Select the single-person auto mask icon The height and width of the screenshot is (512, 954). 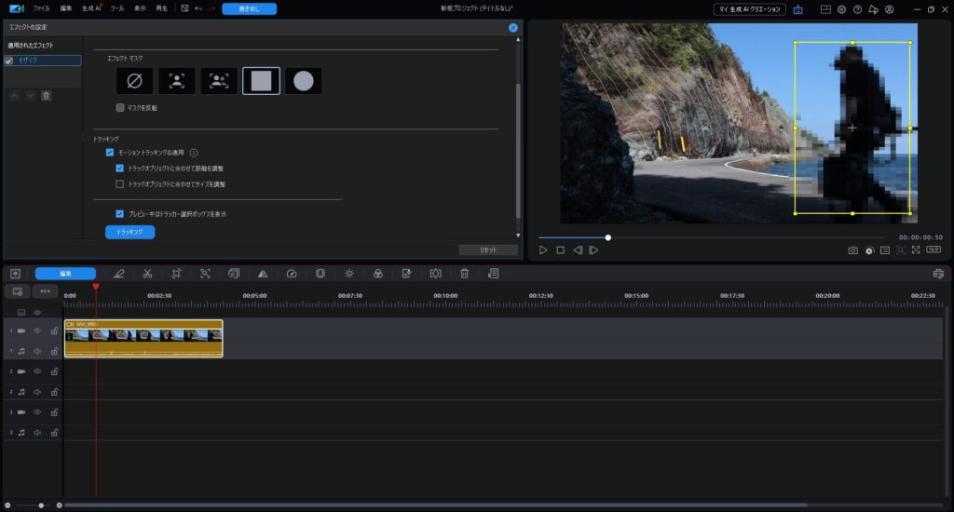[x=176, y=81]
